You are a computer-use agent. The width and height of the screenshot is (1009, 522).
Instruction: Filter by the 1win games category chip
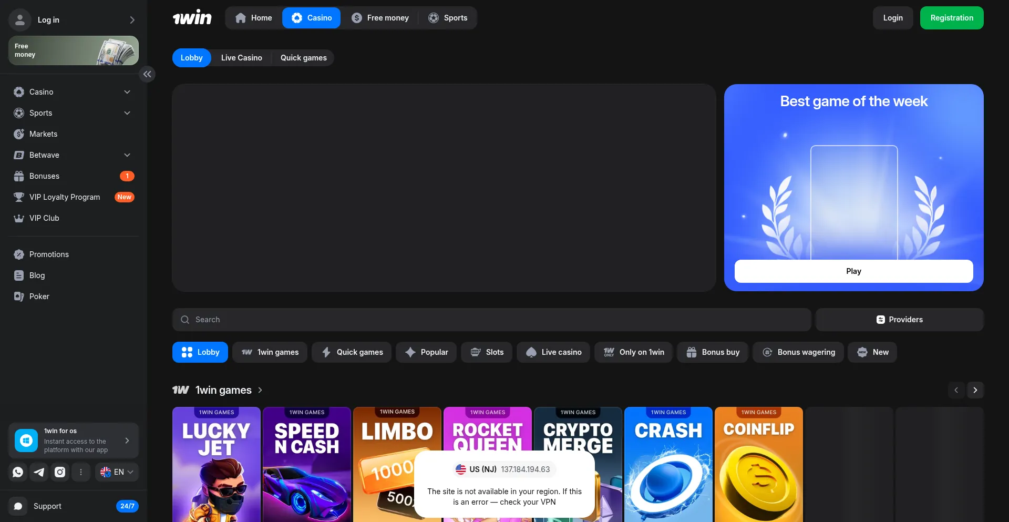click(x=270, y=352)
